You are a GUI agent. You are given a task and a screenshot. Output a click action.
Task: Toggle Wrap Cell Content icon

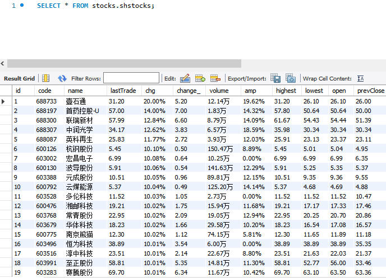[361, 78]
